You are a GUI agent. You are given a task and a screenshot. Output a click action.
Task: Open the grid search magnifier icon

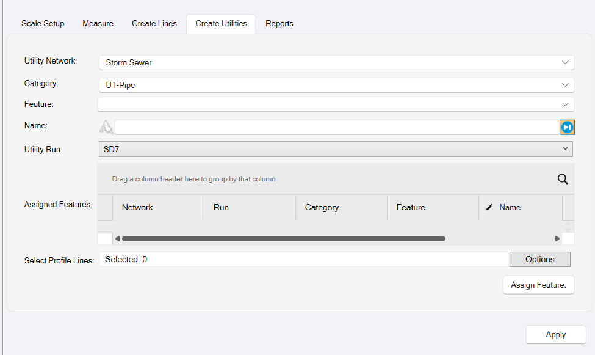tap(563, 179)
